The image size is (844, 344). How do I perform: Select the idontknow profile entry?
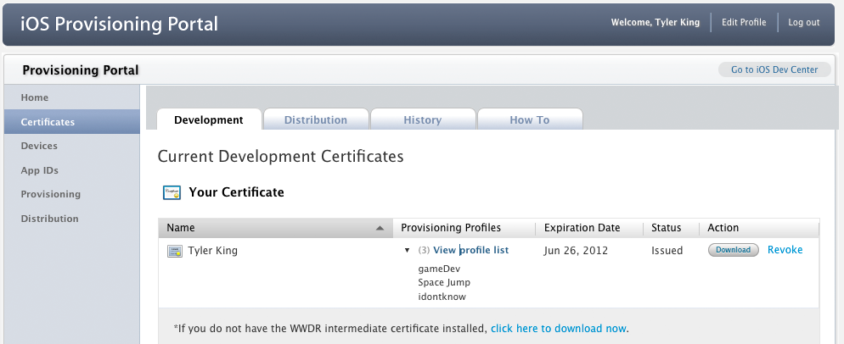pyautogui.click(x=442, y=297)
